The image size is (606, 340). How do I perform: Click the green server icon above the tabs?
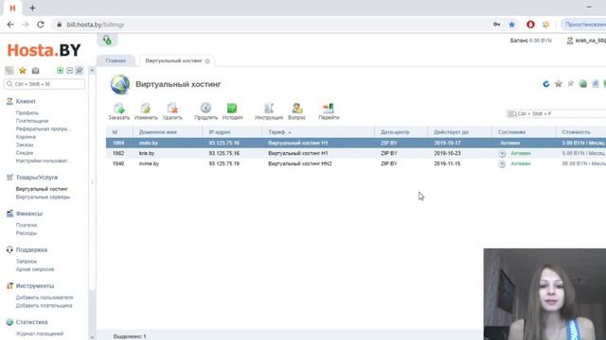(x=107, y=40)
